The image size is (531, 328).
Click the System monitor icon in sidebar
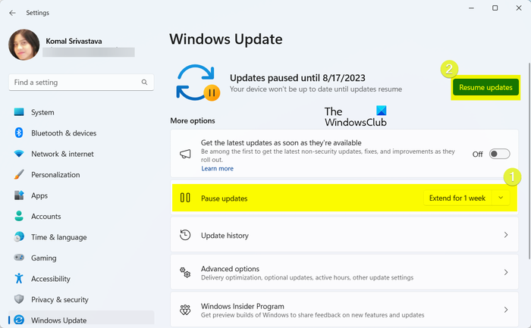tap(19, 112)
